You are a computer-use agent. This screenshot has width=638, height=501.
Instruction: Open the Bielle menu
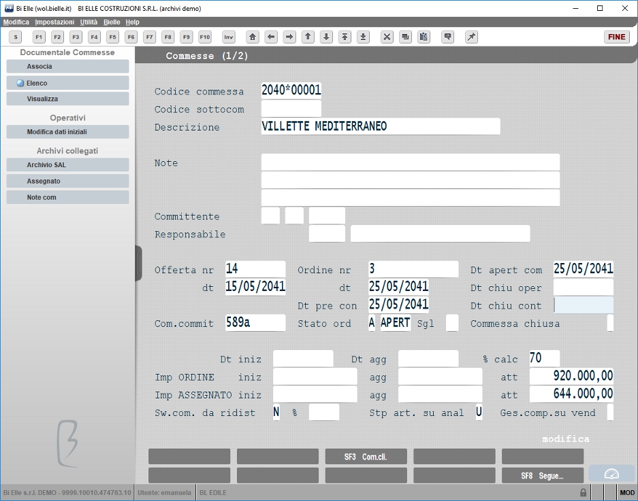(x=112, y=22)
